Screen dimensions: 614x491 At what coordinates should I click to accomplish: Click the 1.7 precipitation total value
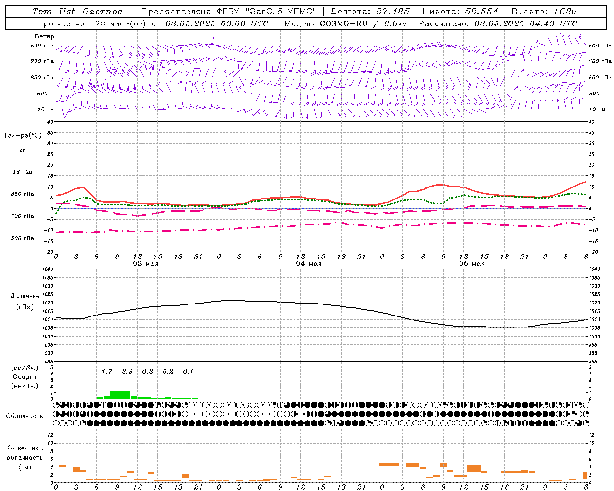106,371
